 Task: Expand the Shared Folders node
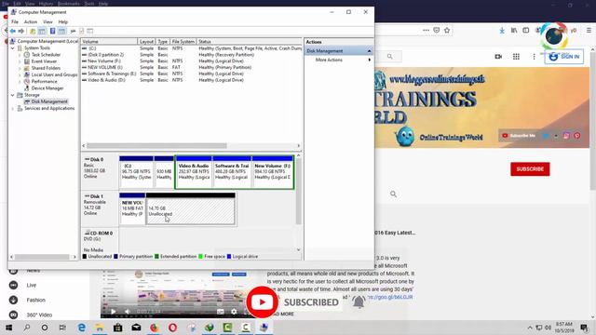(x=20, y=68)
